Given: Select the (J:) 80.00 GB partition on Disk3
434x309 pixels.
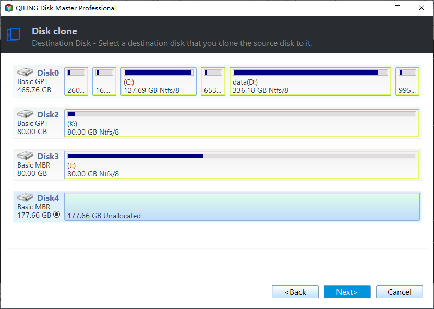Looking at the screenshot, I should pyautogui.click(x=242, y=165).
